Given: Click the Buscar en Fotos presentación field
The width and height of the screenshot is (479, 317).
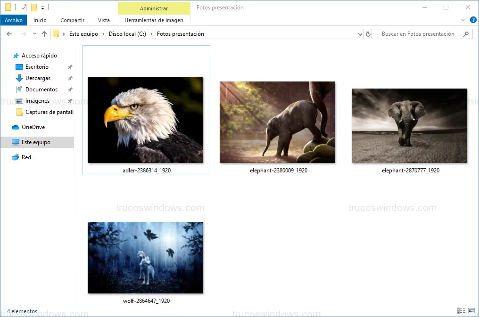Looking at the screenshot, I should [x=419, y=34].
